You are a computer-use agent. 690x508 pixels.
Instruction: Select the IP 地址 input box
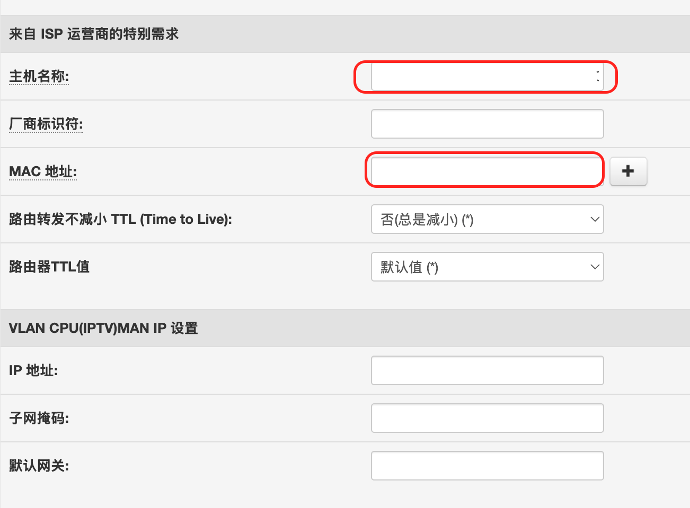487,370
